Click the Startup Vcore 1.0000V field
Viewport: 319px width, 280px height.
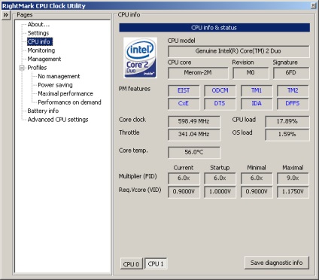click(220, 192)
